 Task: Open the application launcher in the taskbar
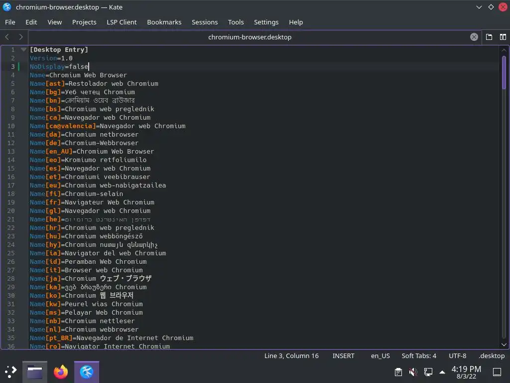[x=10, y=372]
